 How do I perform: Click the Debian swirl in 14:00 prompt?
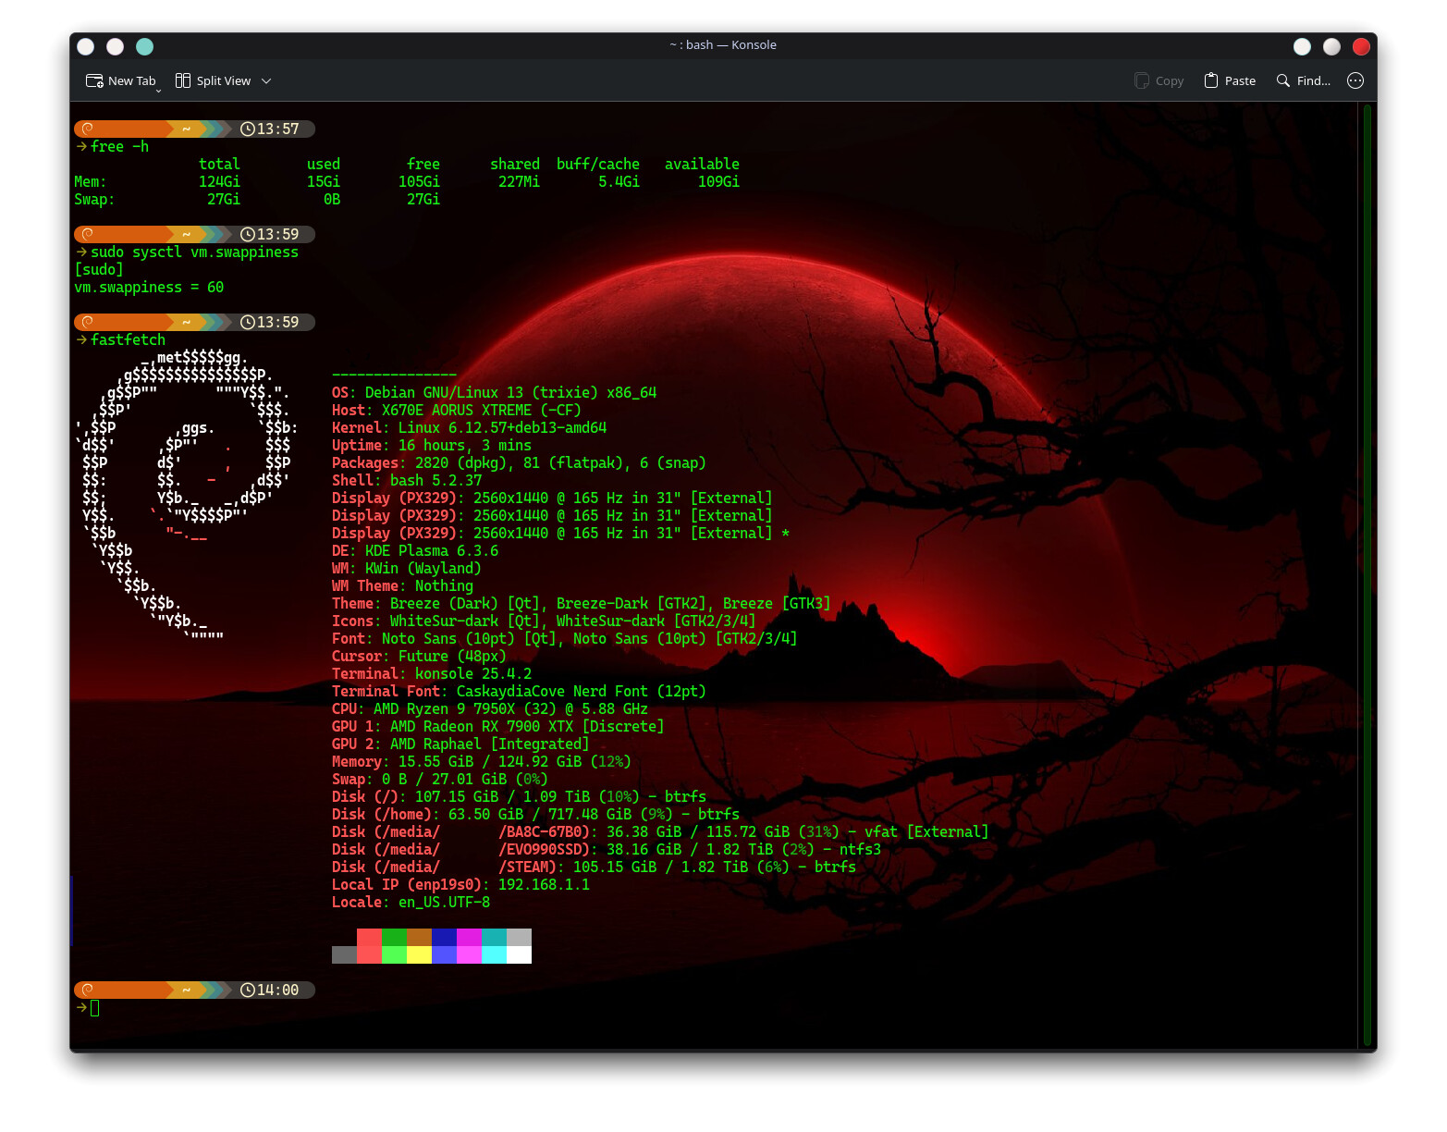(x=88, y=990)
